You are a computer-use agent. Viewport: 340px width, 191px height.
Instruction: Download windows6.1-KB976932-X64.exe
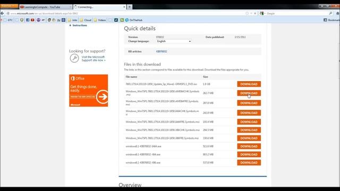249,154
